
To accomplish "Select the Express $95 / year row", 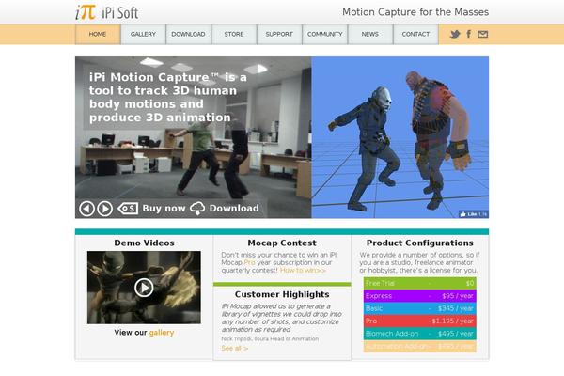I will (x=420, y=296).
